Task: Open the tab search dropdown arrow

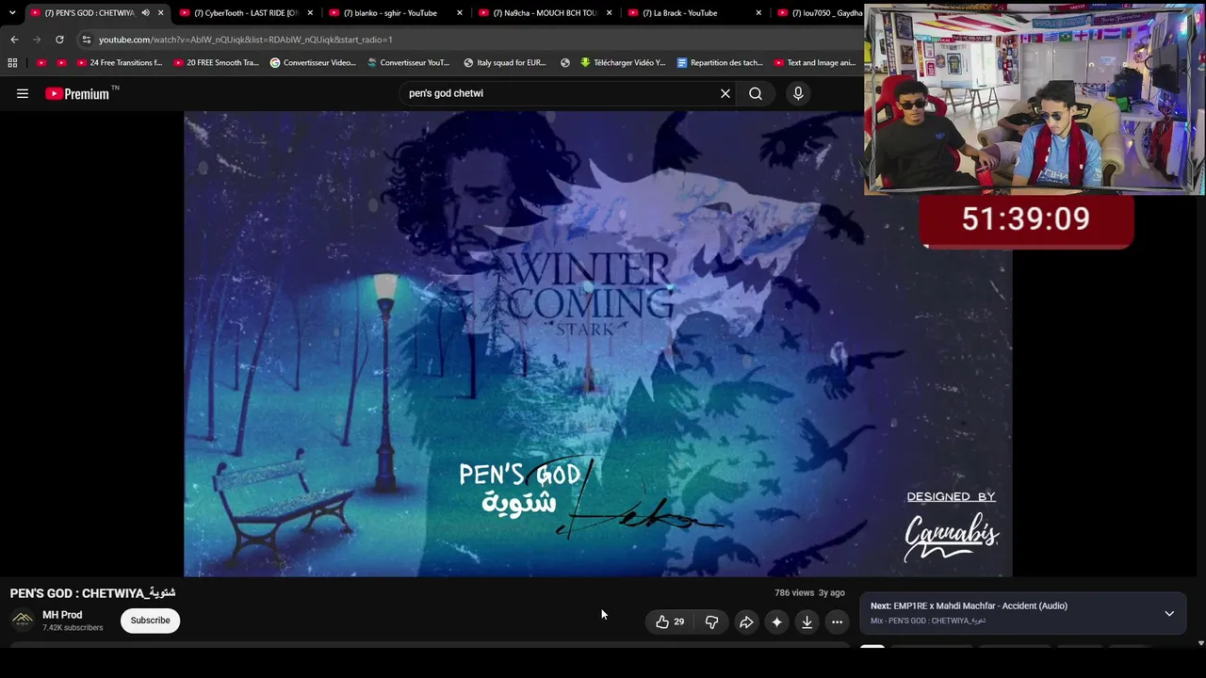Action: (x=12, y=13)
